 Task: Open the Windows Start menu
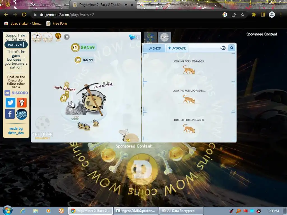pyautogui.click(x=7, y=211)
